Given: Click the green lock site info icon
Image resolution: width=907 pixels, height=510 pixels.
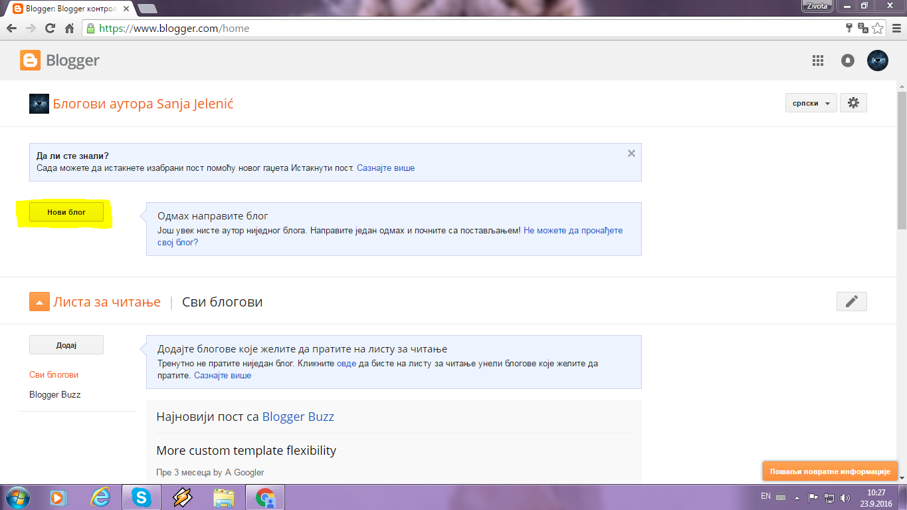Looking at the screenshot, I should [x=90, y=29].
